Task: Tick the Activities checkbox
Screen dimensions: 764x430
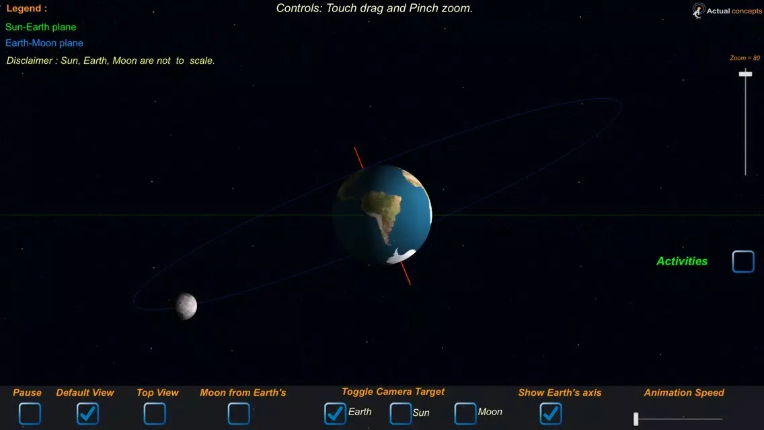Action: pyautogui.click(x=743, y=261)
